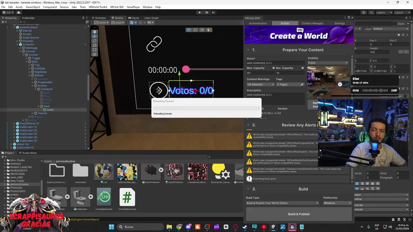The width and height of the screenshot is (413, 232).
Task: Select the Move tool in Scene toolbar
Action: click(95, 36)
